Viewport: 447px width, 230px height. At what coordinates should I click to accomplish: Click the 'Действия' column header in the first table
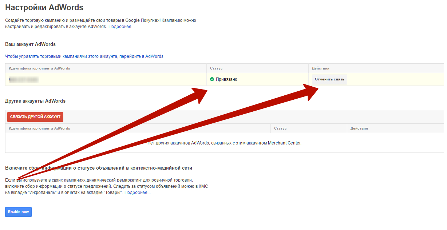(321, 68)
